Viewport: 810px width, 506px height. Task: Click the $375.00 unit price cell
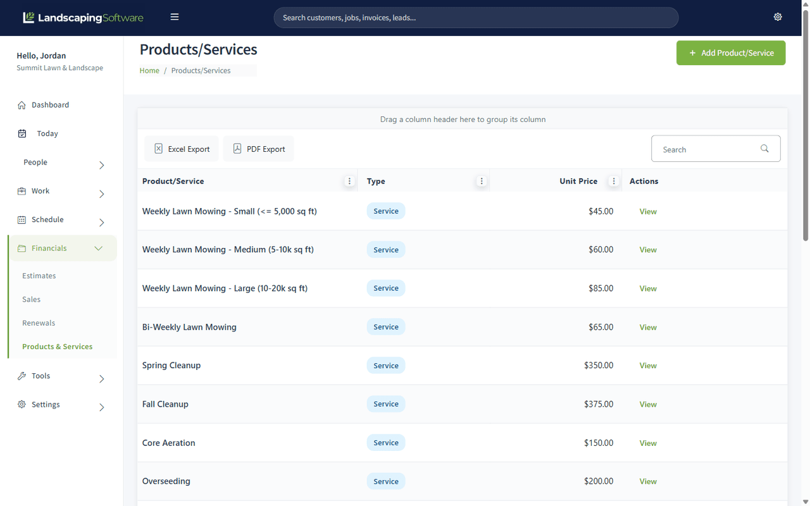point(599,404)
